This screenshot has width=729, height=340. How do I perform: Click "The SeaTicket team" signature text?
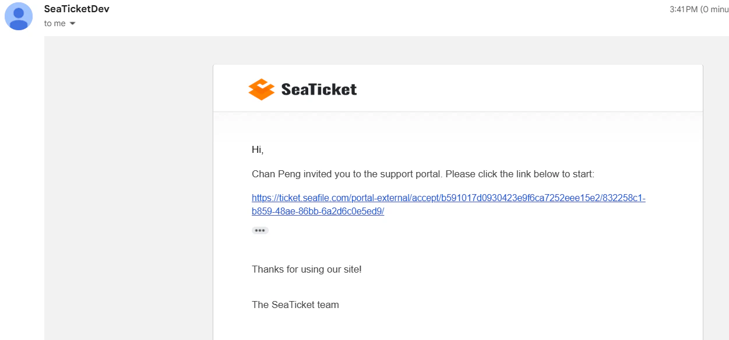[295, 305]
